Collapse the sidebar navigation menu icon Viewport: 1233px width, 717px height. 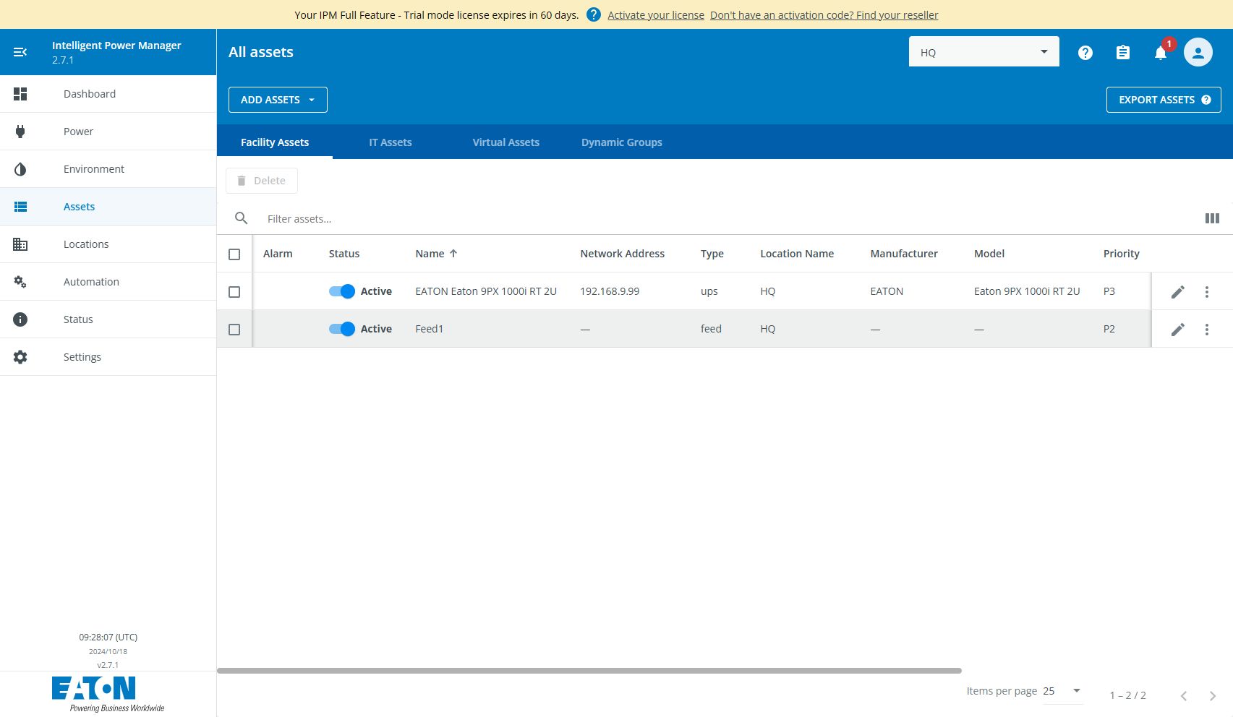pyautogui.click(x=20, y=52)
